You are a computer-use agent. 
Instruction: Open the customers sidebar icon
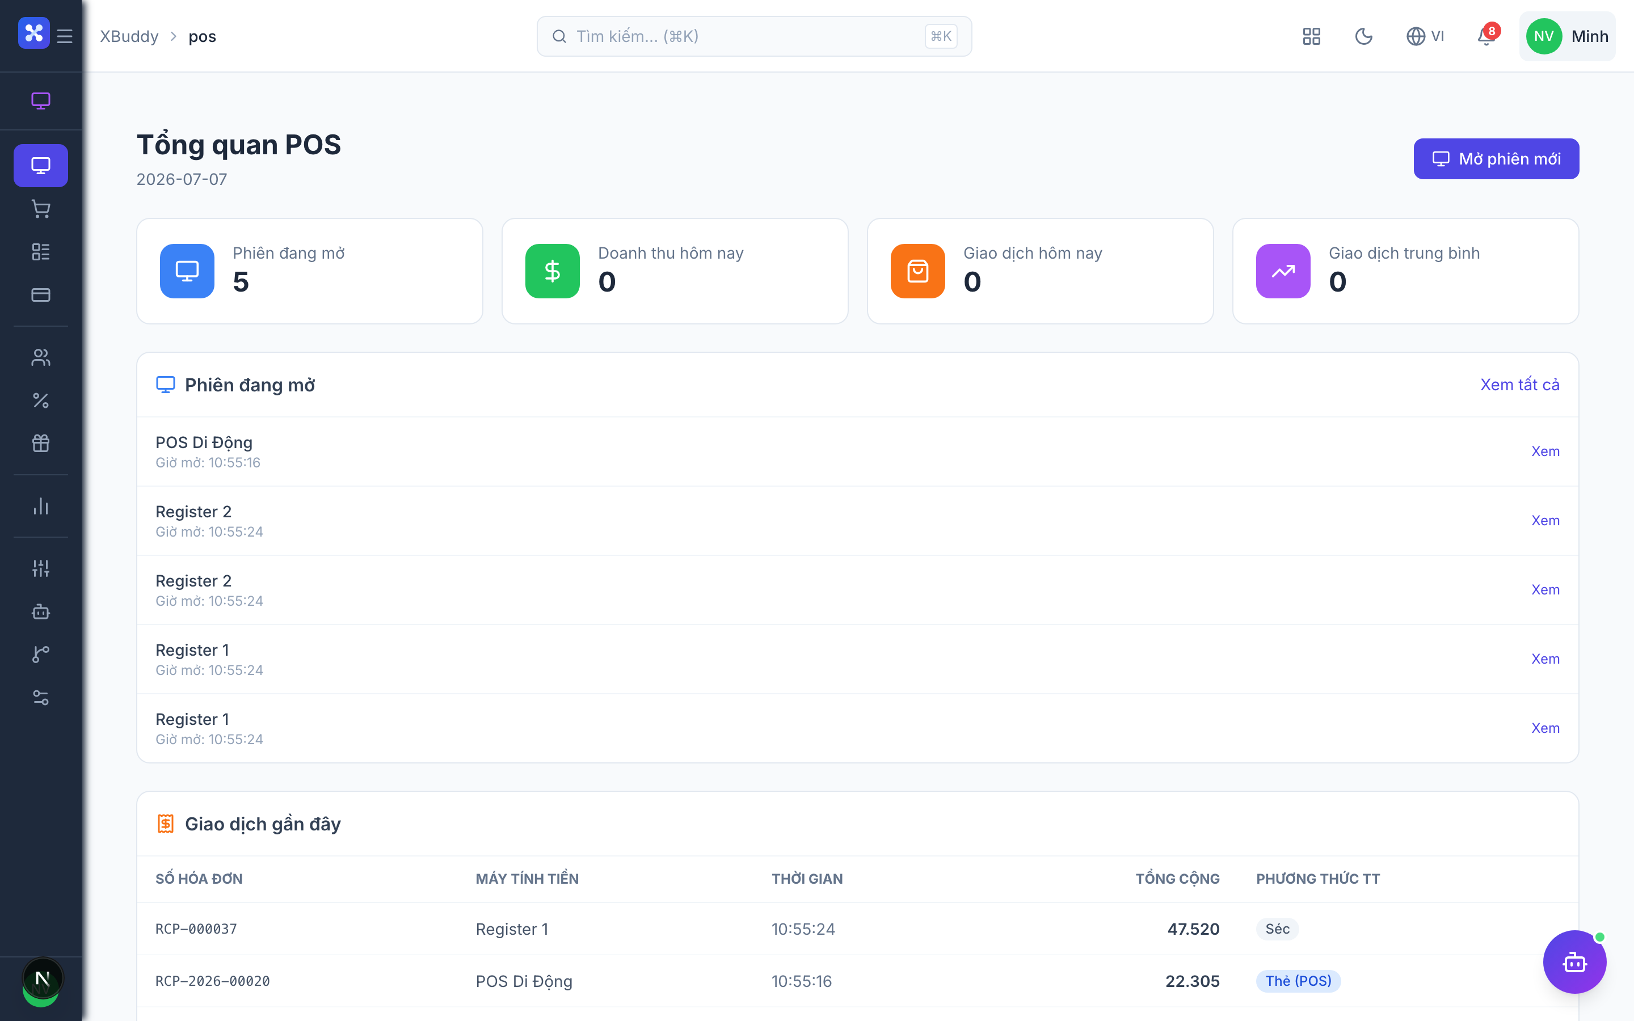click(x=40, y=357)
